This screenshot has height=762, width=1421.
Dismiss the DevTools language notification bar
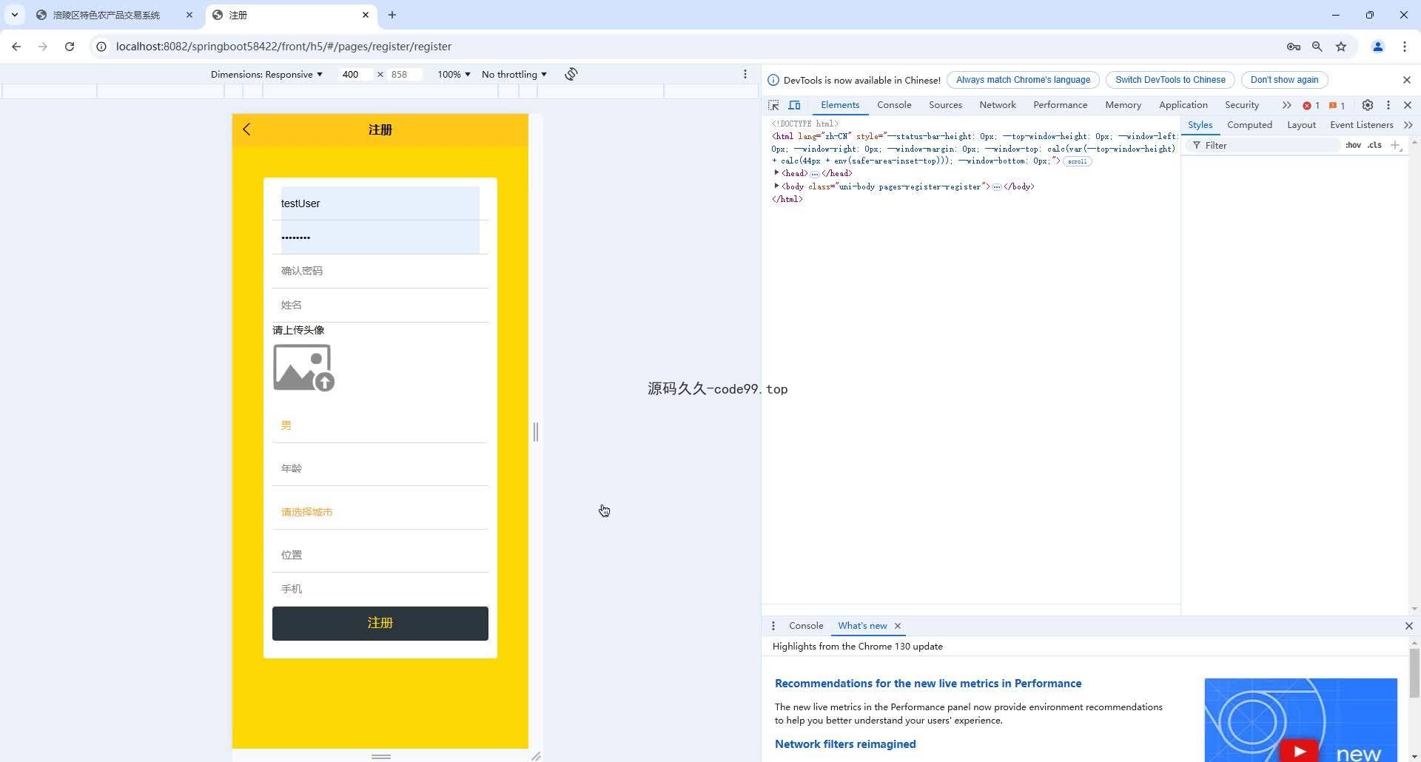coord(1407,80)
